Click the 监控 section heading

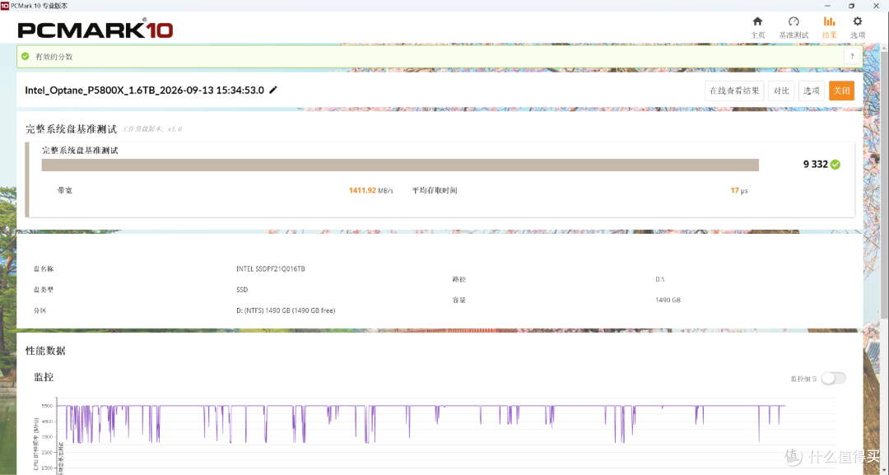(44, 377)
